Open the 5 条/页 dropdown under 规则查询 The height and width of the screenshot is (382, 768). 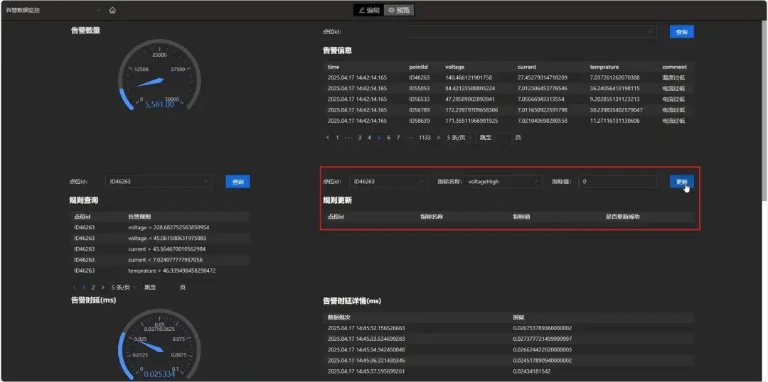124,287
